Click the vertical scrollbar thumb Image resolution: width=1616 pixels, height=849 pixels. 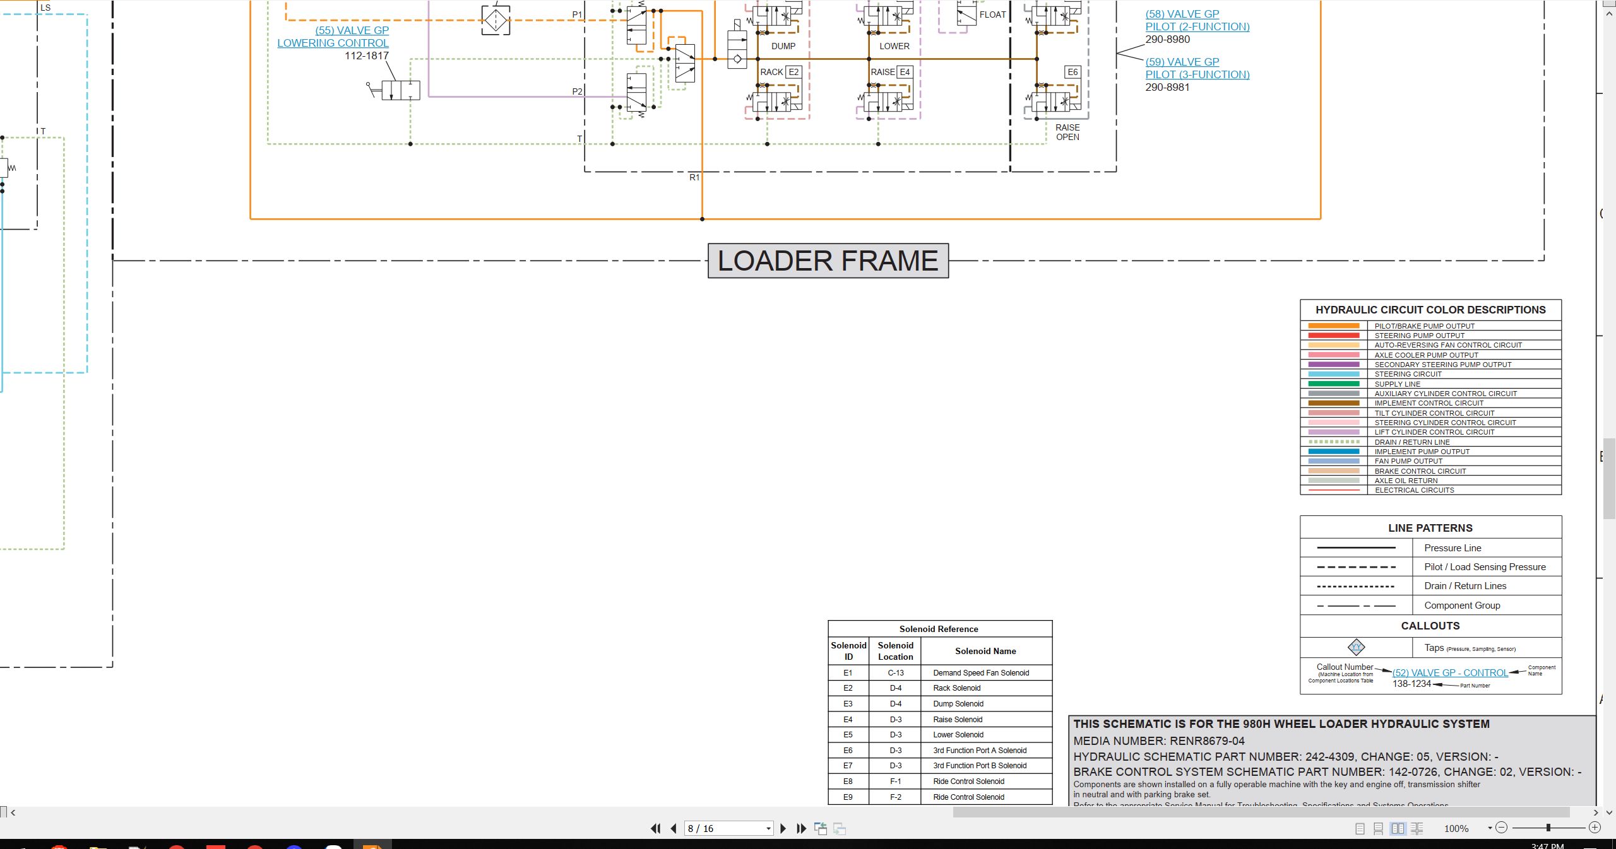pyautogui.click(x=1610, y=477)
